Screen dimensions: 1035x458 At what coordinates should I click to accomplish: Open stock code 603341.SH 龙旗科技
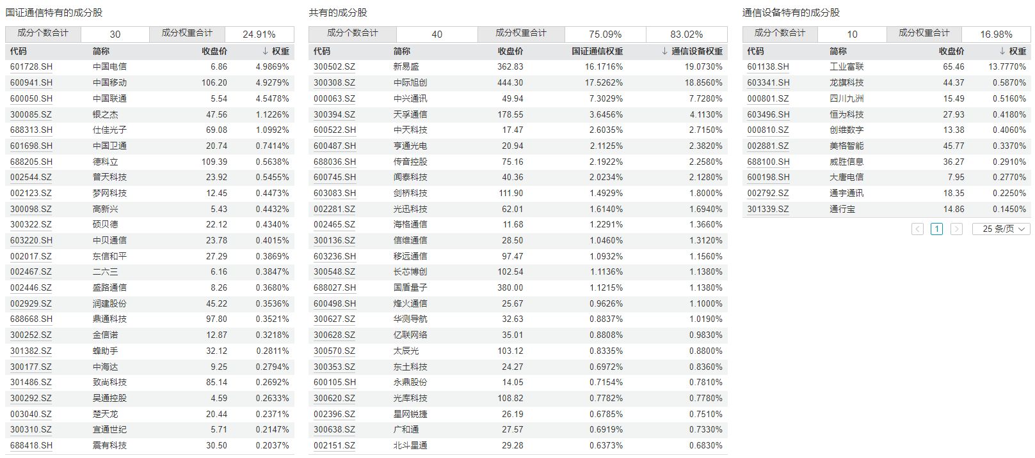coord(768,82)
